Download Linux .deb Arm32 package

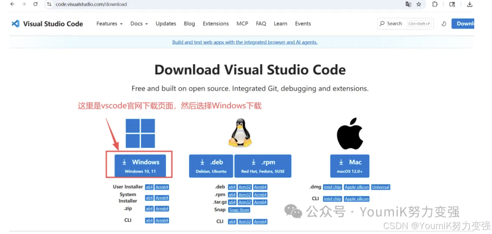245,187
